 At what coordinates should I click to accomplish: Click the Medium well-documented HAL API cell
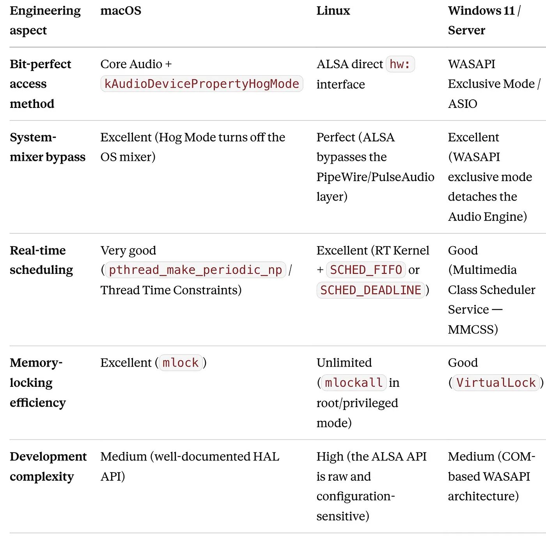(x=190, y=466)
